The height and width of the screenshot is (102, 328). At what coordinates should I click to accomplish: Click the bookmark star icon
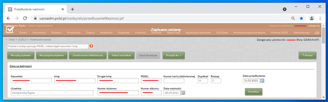(x=301, y=18)
